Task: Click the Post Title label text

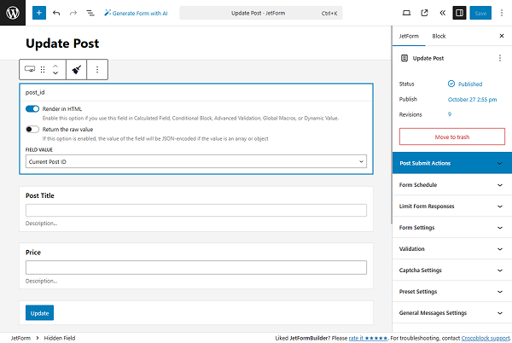Action: point(40,195)
